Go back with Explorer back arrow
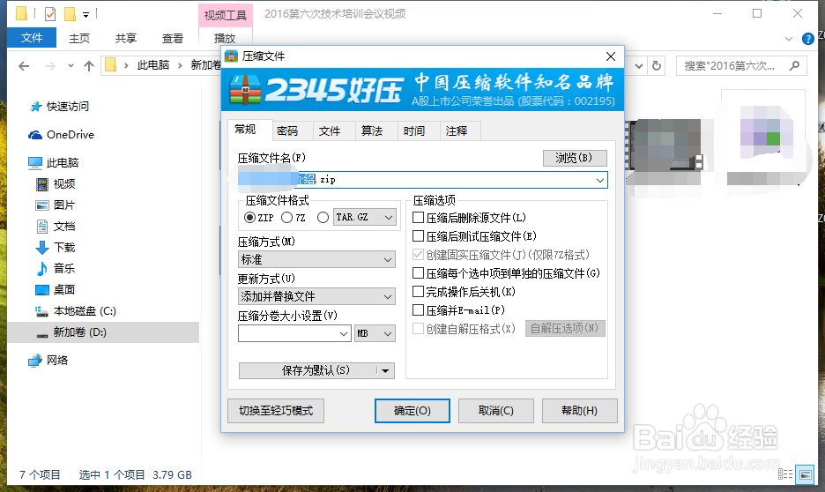 (24, 66)
